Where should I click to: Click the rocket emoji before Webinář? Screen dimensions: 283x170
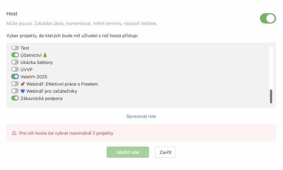(x=22, y=84)
